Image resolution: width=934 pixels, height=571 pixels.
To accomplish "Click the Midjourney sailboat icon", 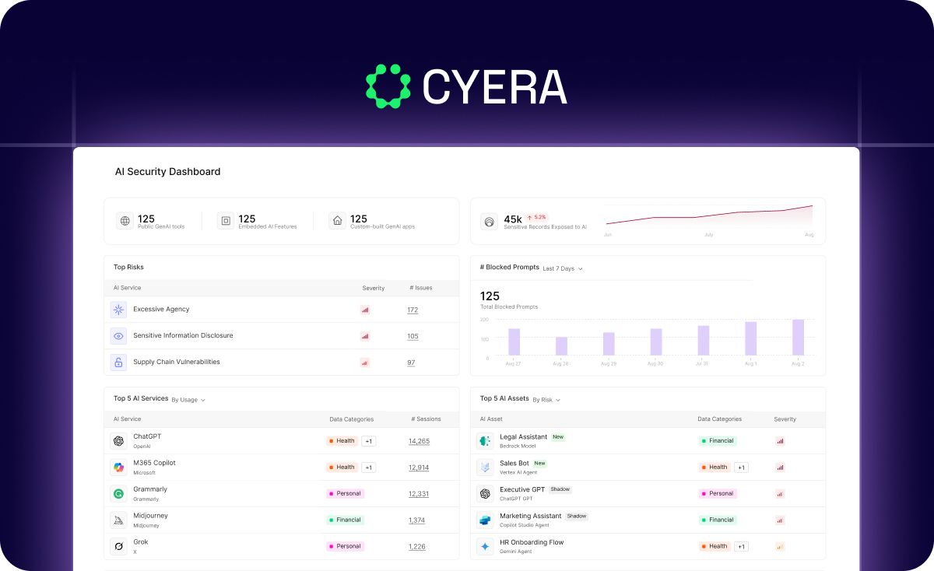I will pyautogui.click(x=118, y=520).
